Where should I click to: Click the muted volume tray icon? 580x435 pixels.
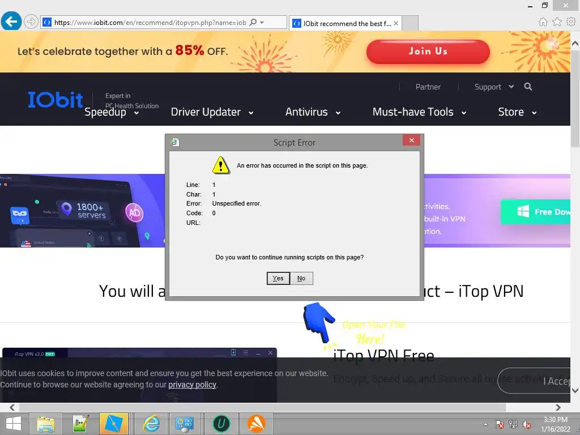(x=527, y=425)
